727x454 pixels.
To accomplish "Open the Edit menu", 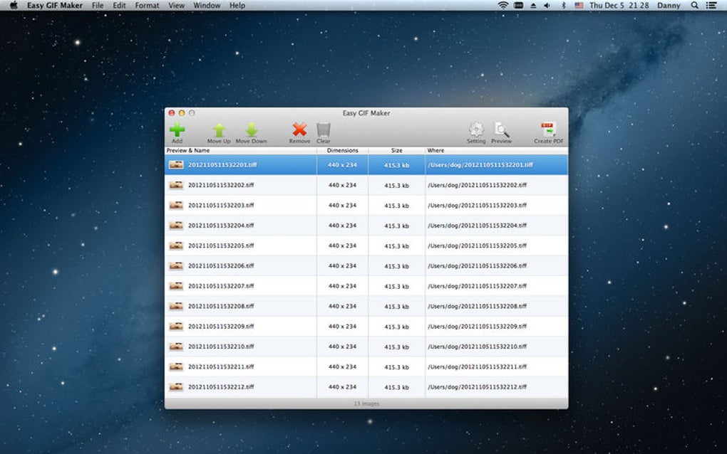I will coord(119,5).
